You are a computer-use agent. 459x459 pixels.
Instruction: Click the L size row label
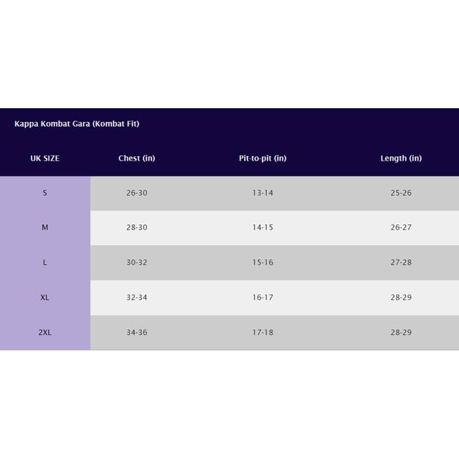[x=45, y=262]
